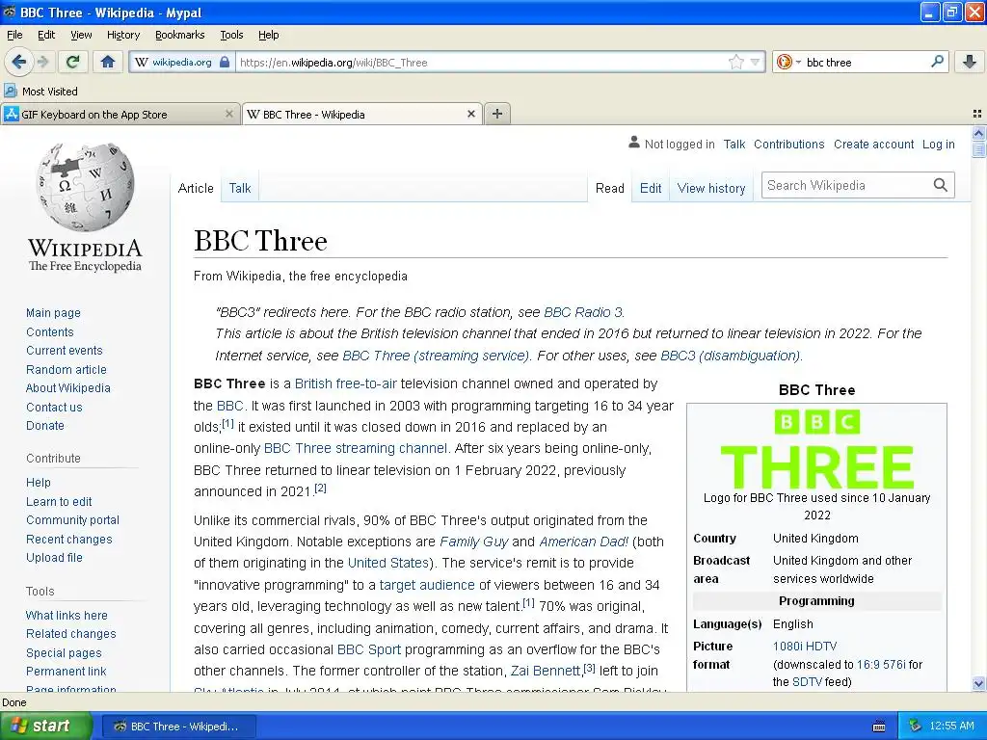Click the scrollbar up arrow
The width and height of the screenshot is (987, 740).
coord(978,133)
